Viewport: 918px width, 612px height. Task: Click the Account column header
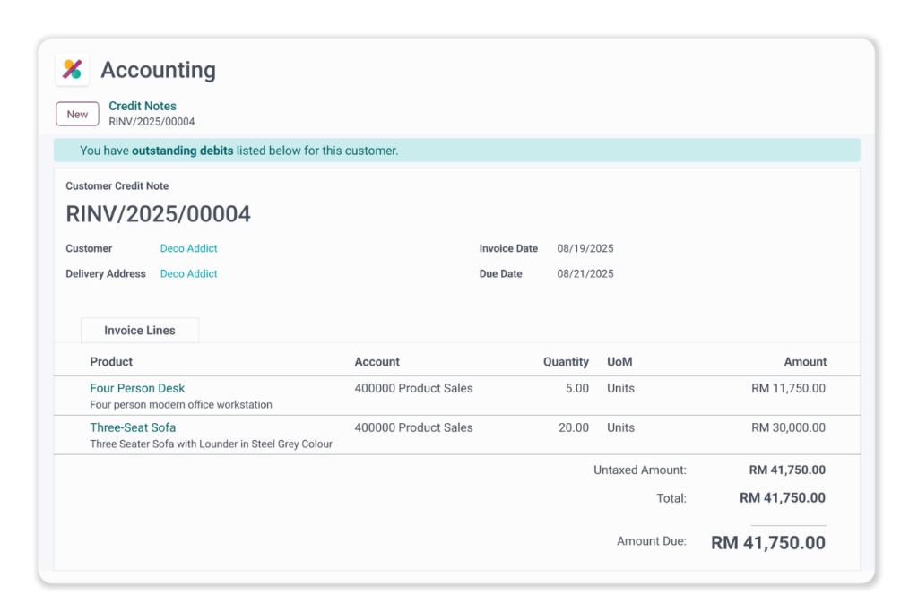point(377,362)
